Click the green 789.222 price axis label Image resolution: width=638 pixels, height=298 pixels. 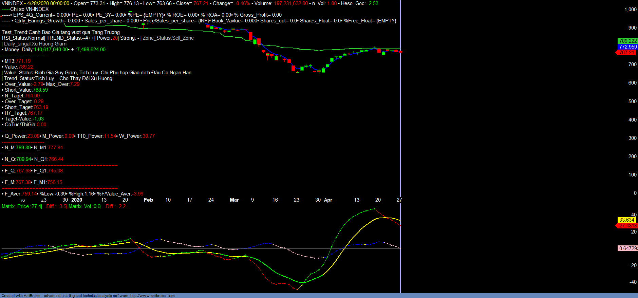[627, 41]
